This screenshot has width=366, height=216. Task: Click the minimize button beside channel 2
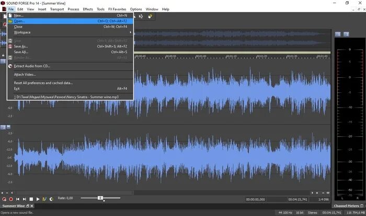point(9,127)
